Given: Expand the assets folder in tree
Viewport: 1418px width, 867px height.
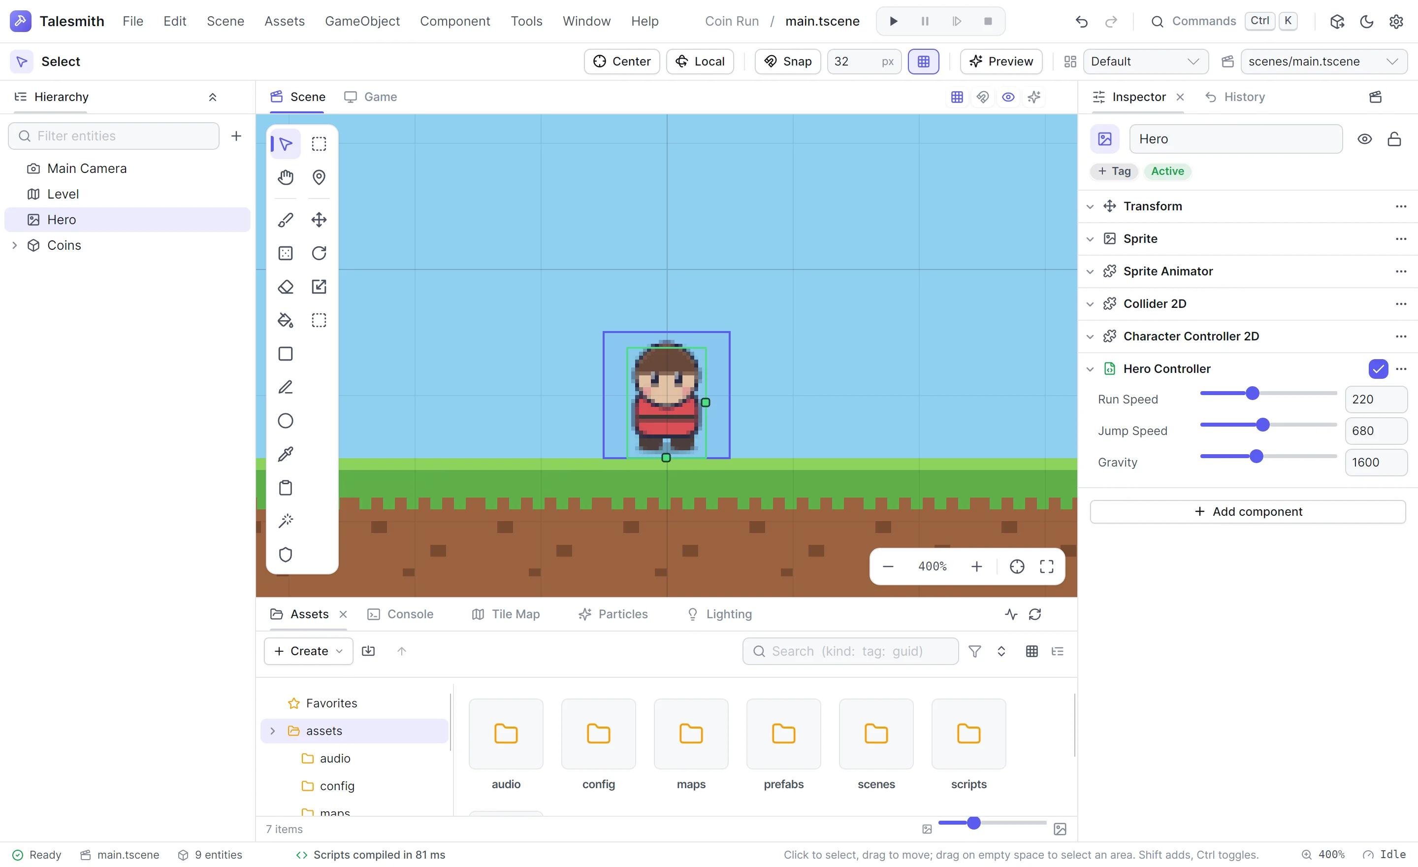Looking at the screenshot, I should coord(273,731).
